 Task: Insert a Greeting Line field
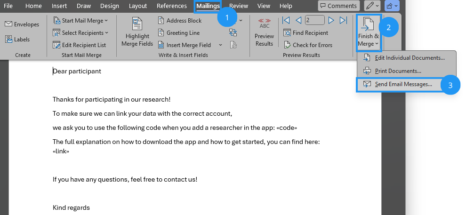(x=178, y=32)
